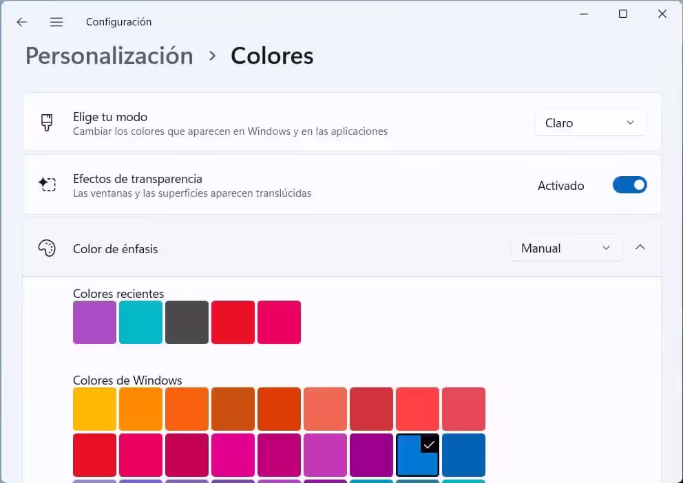This screenshot has width=683, height=483.
Task: Open the navigation hamburger menu
Action: tap(56, 21)
